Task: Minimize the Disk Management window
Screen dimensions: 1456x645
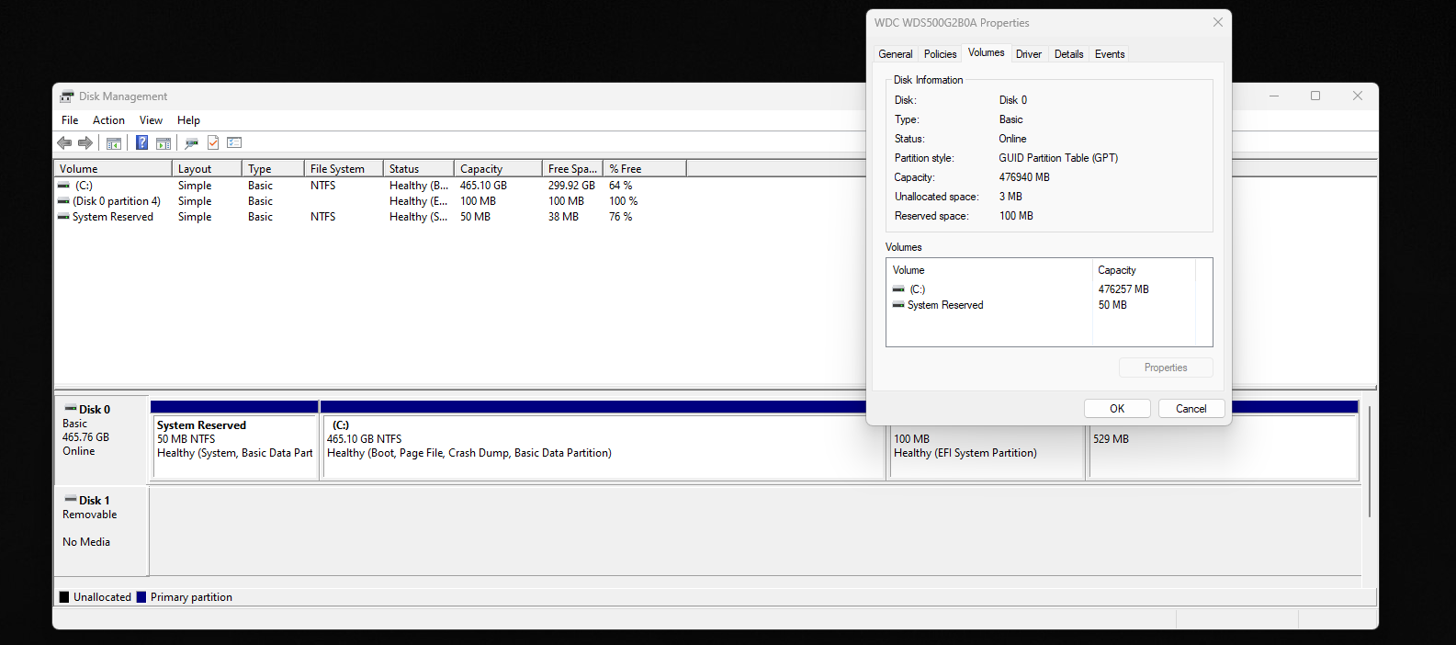Action: (x=1274, y=96)
